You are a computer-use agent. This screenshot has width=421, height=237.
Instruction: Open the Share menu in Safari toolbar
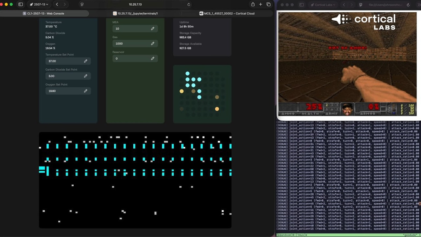(253, 4)
